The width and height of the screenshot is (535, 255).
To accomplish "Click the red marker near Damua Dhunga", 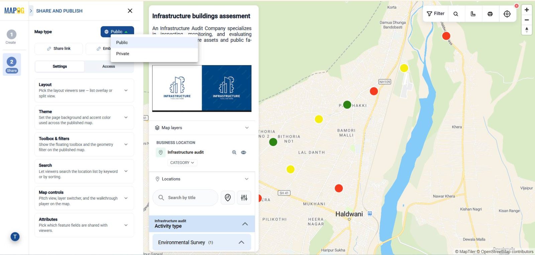I will (446, 36).
